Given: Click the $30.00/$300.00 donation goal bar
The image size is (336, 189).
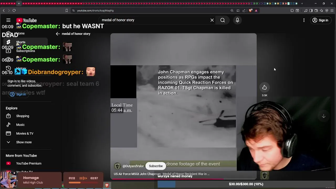Looking at the screenshot, I should click(246, 184).
